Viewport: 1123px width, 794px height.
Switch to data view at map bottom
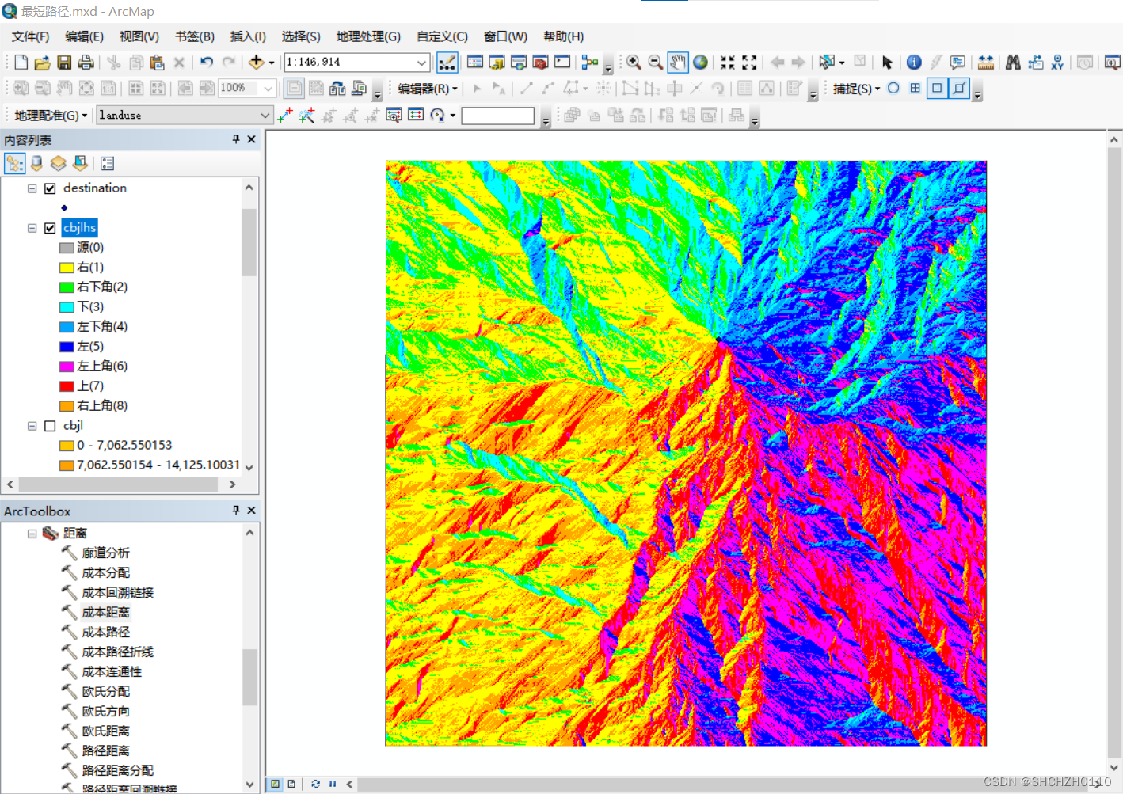click(x=275, y=784)
